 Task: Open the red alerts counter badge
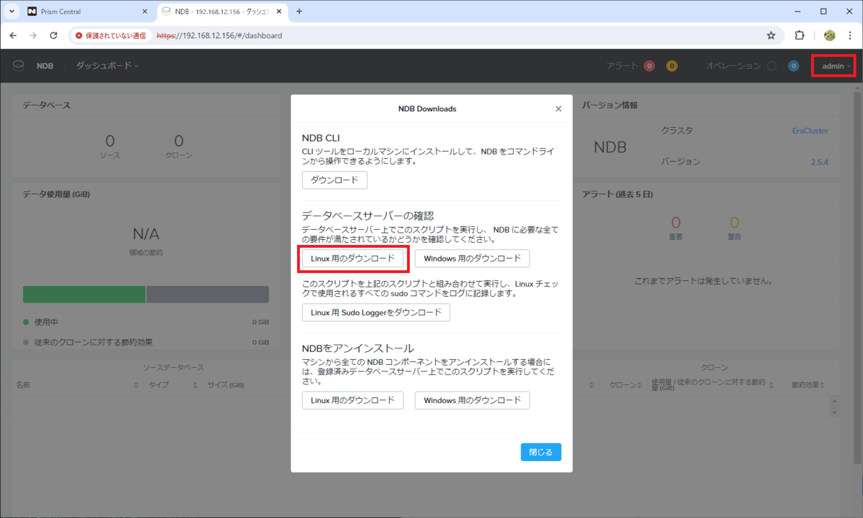pos(649,65)
